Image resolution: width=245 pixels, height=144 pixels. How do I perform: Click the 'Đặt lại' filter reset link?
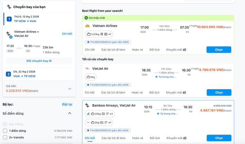click(67, 104)
